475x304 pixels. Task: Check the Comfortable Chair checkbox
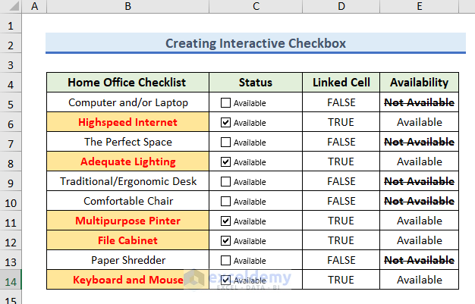pyautogui.click(x=226, y=201)
